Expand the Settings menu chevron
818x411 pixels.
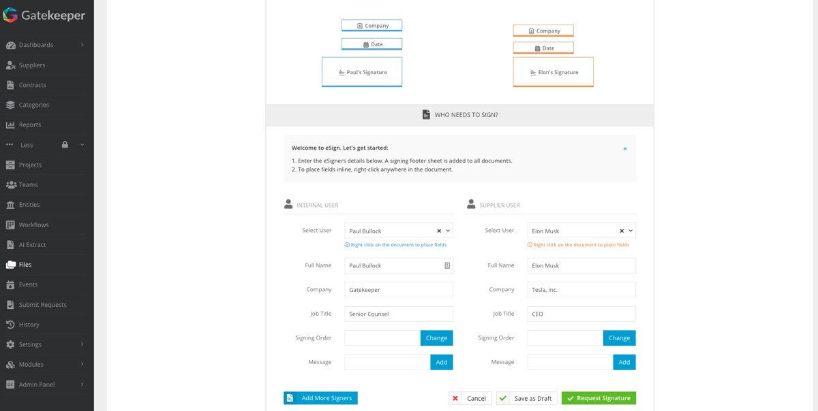pos(82,344)
